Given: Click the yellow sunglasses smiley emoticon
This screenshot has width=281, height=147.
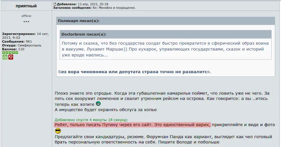Looking at the screenshot, I should coord(58,131).
